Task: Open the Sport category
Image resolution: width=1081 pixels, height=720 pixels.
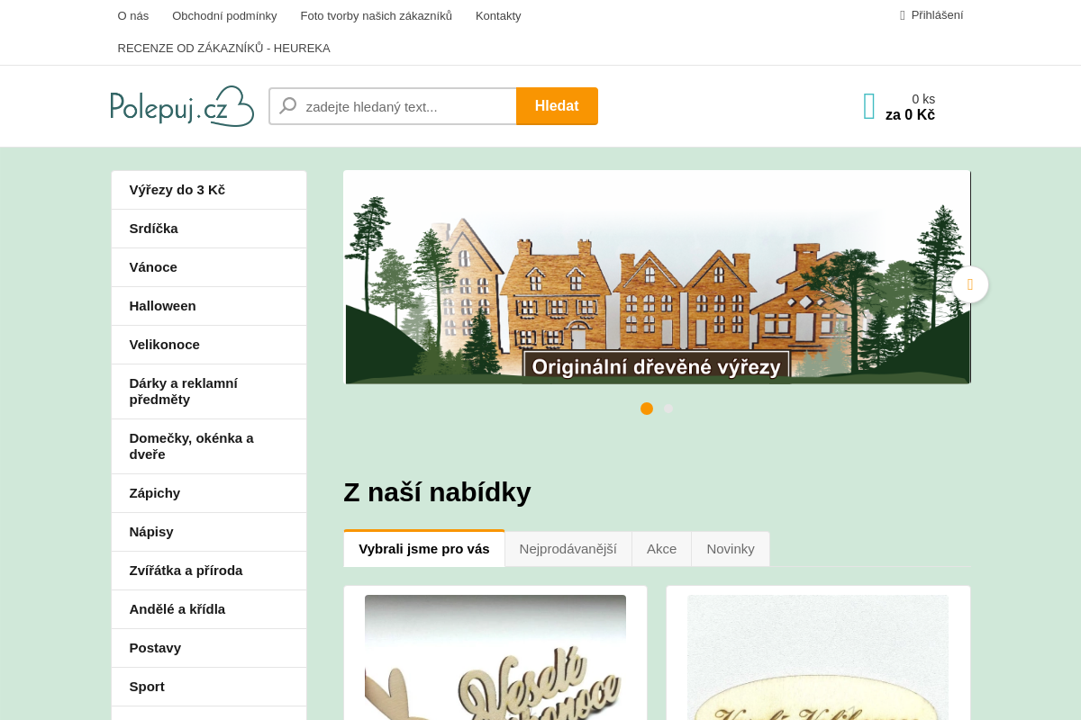Action: click(209, 687)
